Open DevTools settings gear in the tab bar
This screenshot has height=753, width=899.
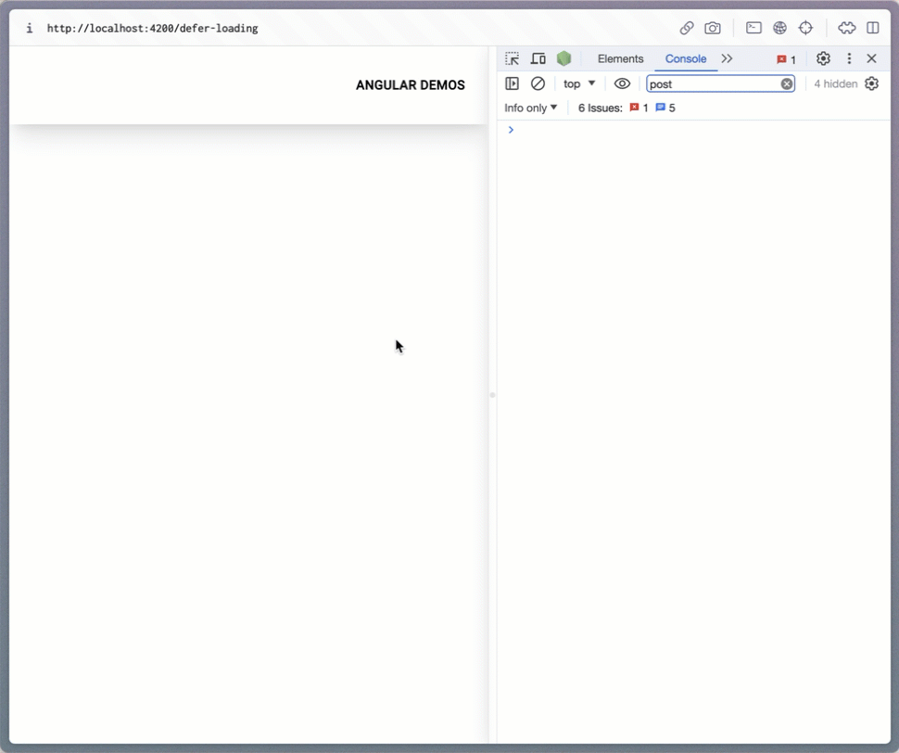tap(823, 58)
